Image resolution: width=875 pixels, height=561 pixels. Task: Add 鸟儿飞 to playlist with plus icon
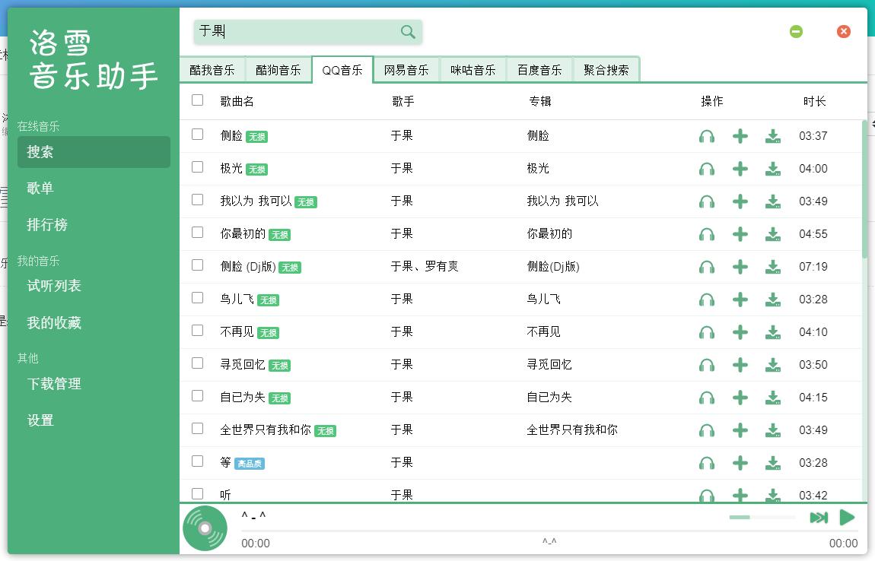click(x=740, y=300)
